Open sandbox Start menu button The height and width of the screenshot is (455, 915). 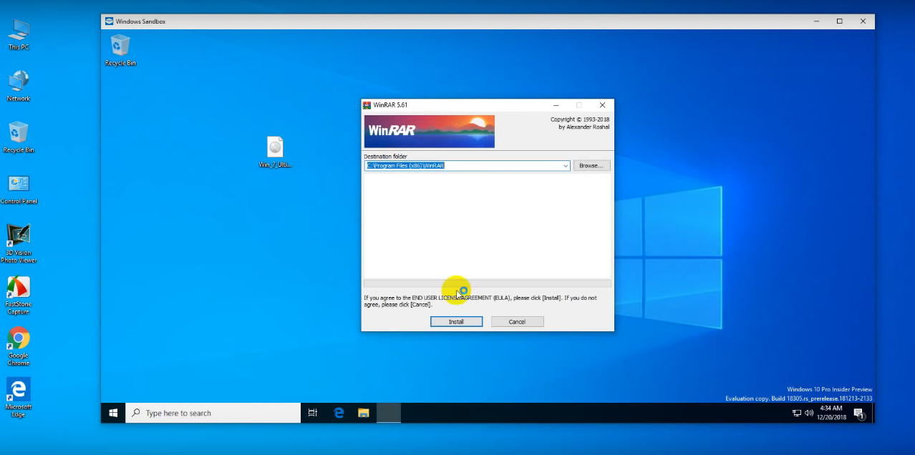click(113, 413)
